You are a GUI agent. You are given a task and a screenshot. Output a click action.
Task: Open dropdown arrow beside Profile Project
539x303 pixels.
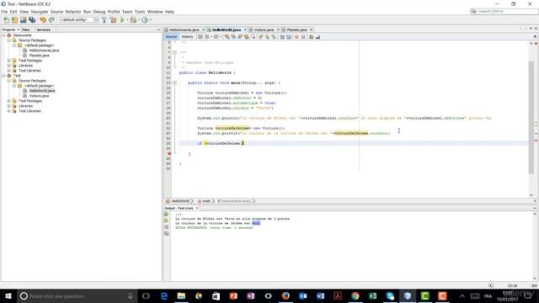(x=150, y=20)
